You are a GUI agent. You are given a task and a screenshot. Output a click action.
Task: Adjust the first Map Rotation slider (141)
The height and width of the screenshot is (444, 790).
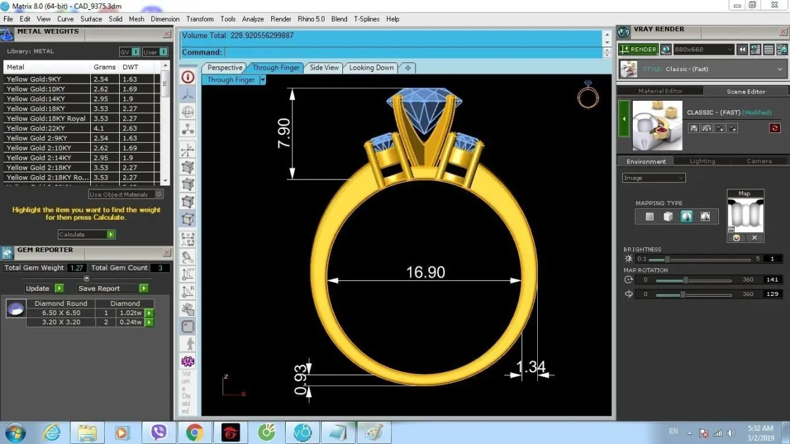(694, 280)
